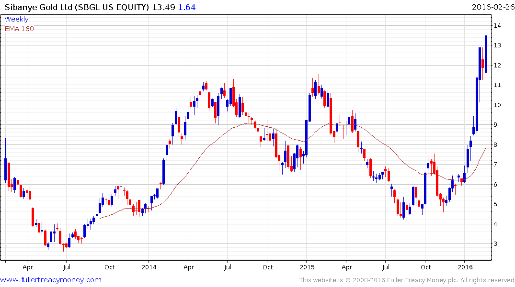Click the 2015 time axis label
The image size is (515, 287).
point(307,267)
